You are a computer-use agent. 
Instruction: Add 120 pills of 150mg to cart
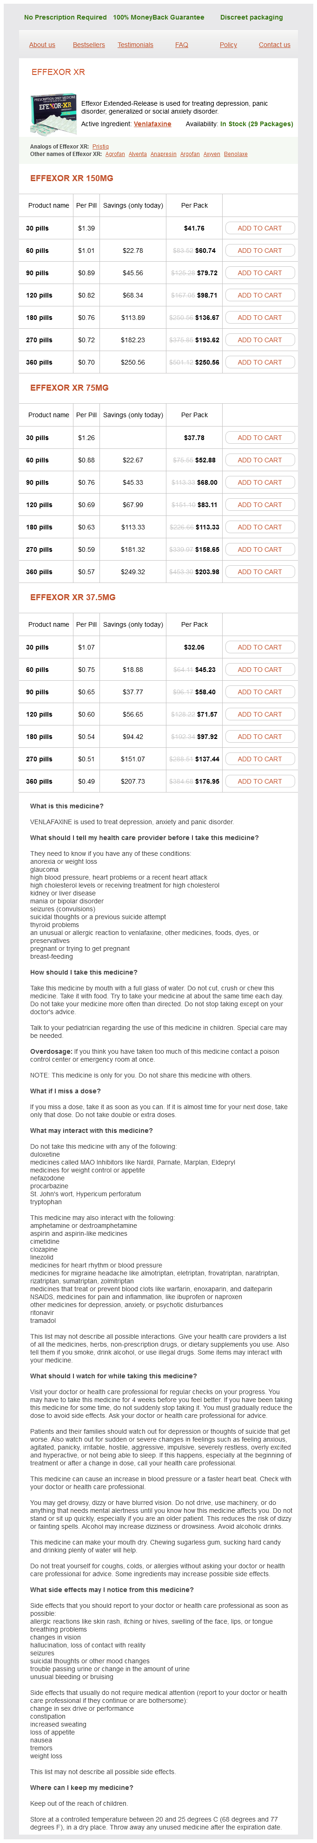(259, 296)
